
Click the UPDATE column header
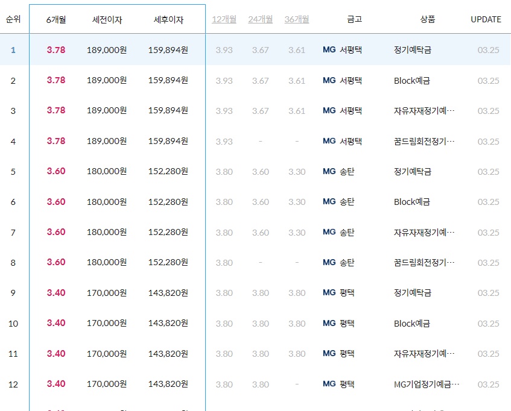point(486,19)
